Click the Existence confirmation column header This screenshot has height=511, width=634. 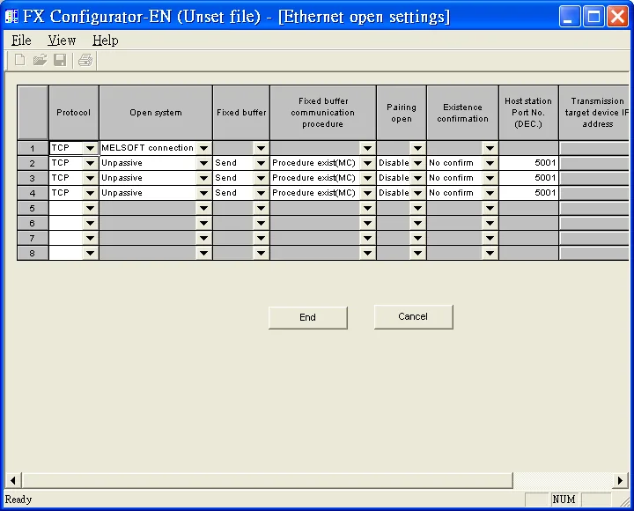click(462, 113)
